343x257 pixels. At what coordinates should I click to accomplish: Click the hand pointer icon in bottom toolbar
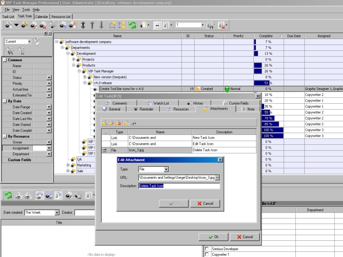(x=78, y=195)
